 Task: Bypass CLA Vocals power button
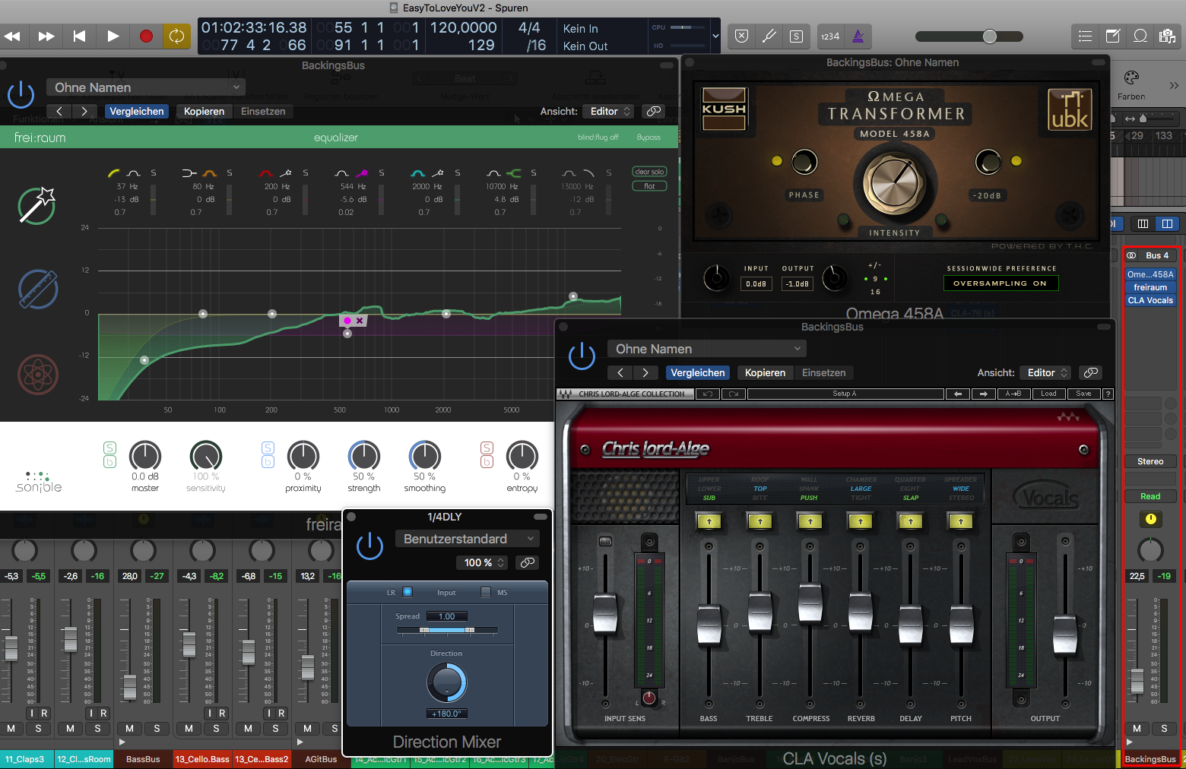point(582,356)
